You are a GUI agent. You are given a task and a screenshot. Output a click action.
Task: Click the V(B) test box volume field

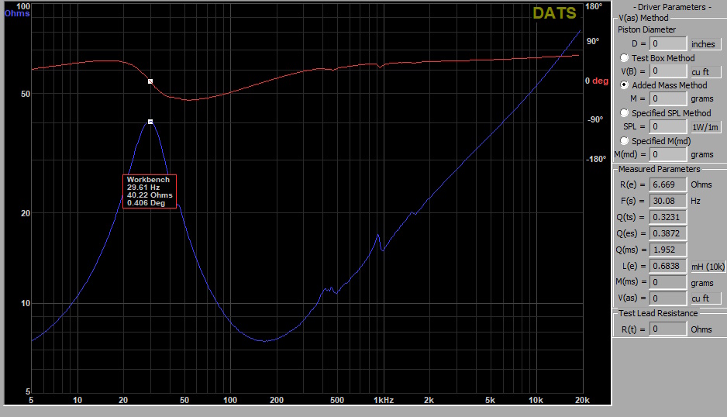point(667,71)
